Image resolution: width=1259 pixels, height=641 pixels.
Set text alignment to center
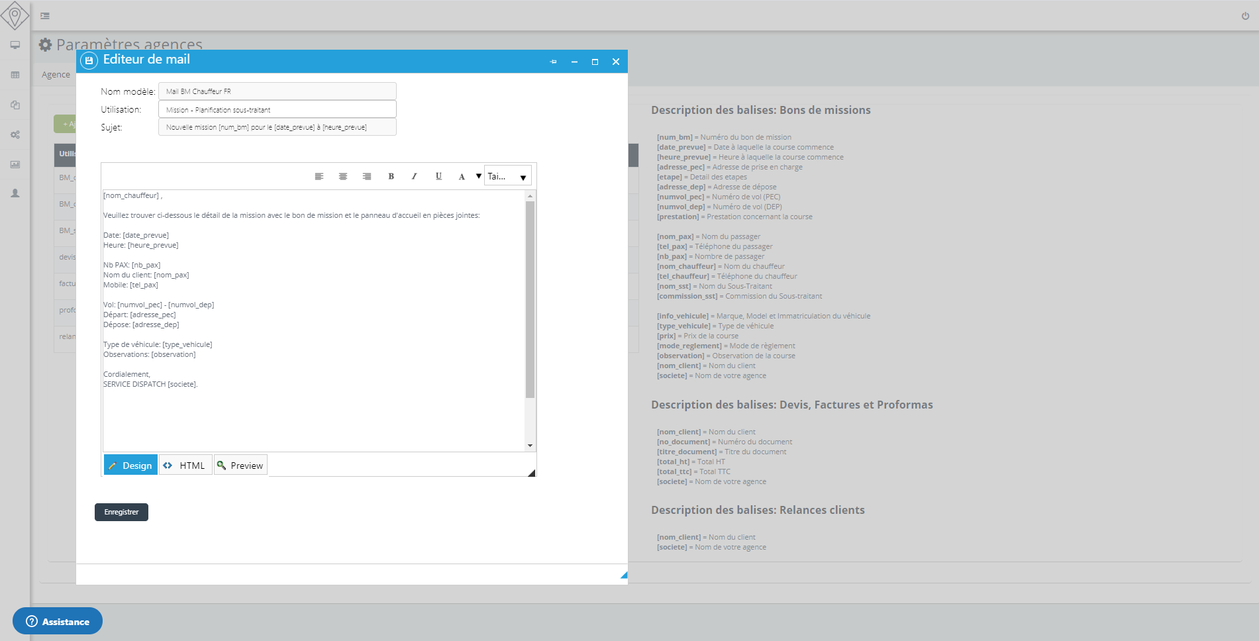(x=342, y=175)
